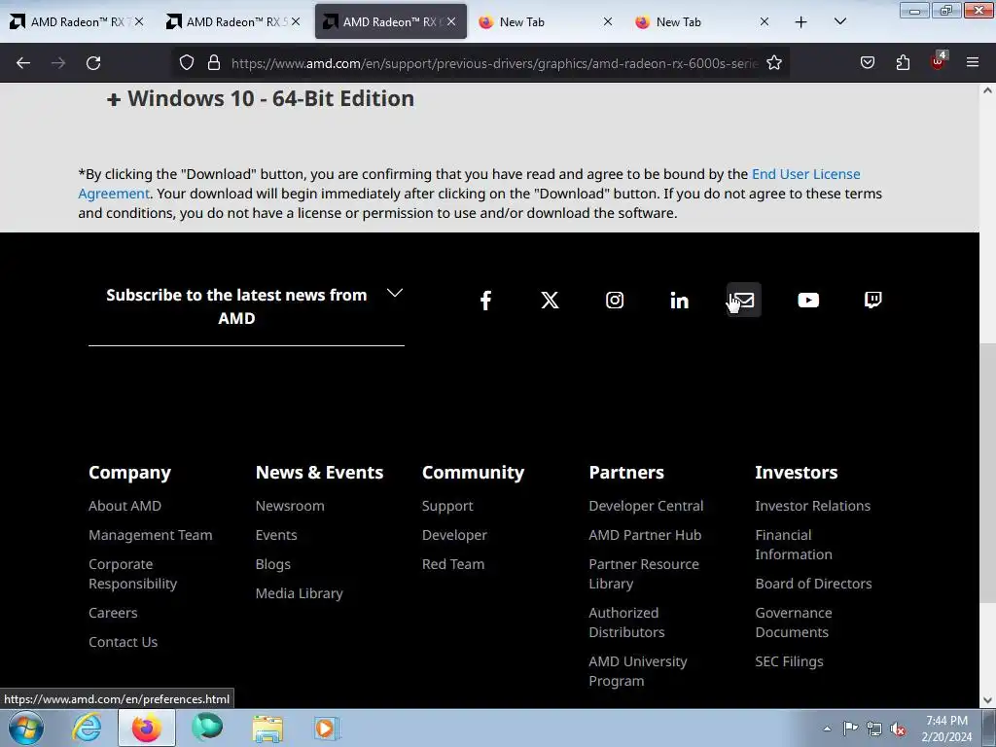996x747 pixels.
Task: Click the page vertical scrollbar thumb
Action: [987, 474]
